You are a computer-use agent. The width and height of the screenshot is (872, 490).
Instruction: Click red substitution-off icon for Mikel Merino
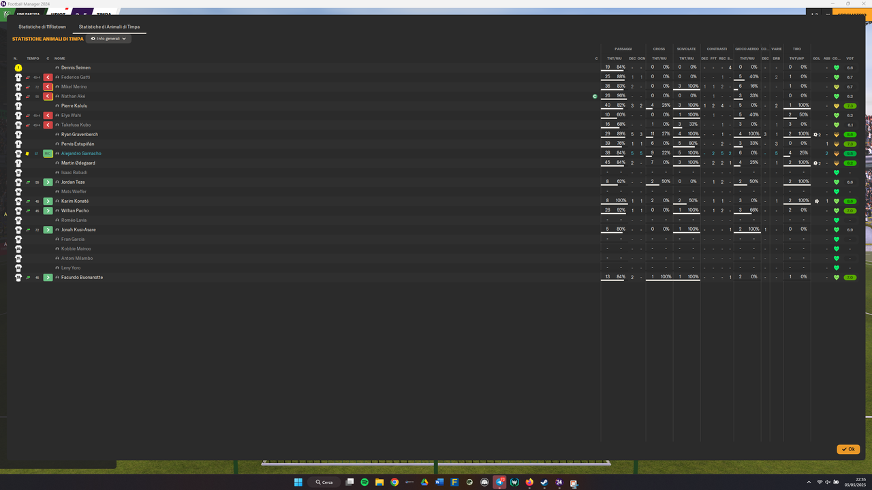click(48, 86)
